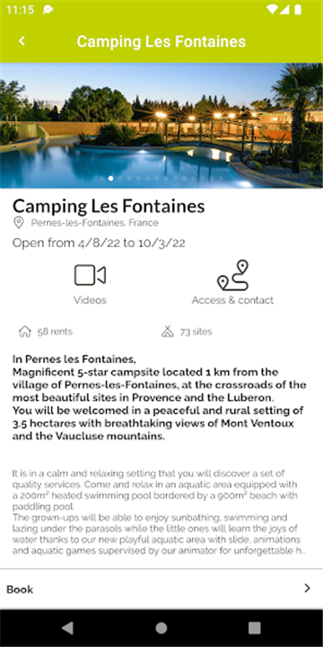Tap Android back navigation triangle
This screenshot has width=323, height=647.
tap(67, 628)
